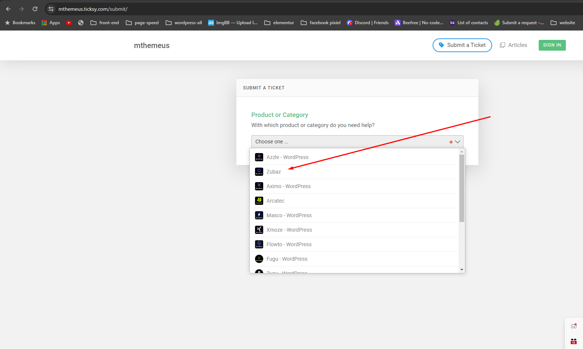Click the ImgBB bookmark favicon

(x=211, y=23)
